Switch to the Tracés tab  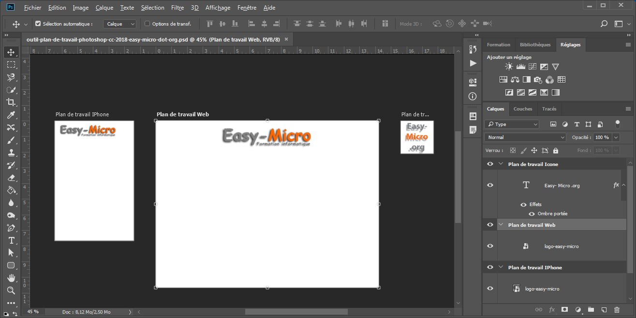(x=549, y=109)
